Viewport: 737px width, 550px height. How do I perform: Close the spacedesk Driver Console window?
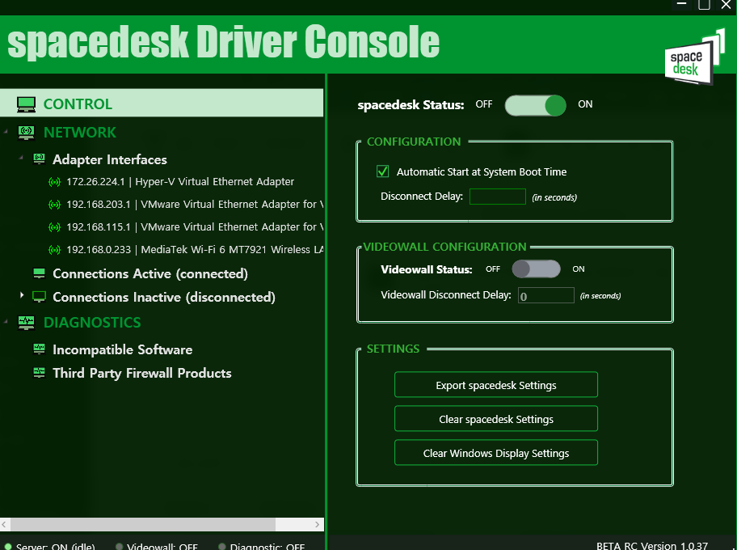pos(726,5)
